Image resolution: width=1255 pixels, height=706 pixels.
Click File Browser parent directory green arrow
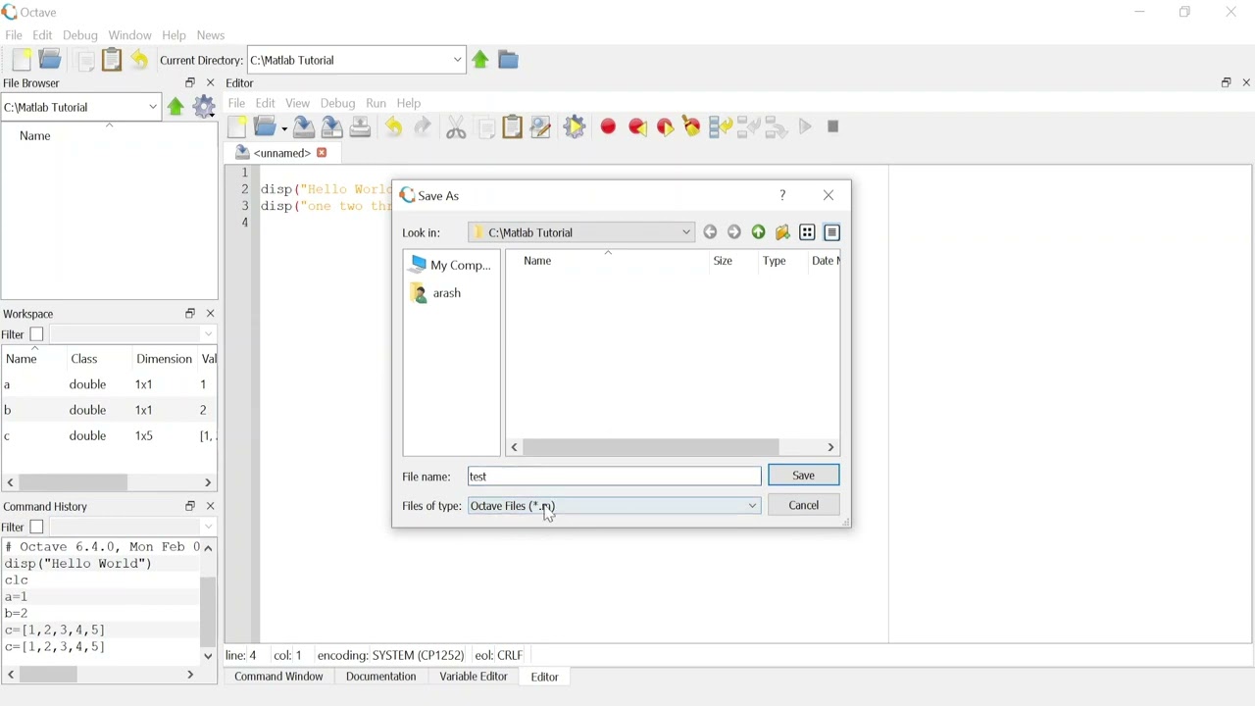[176, 107]
